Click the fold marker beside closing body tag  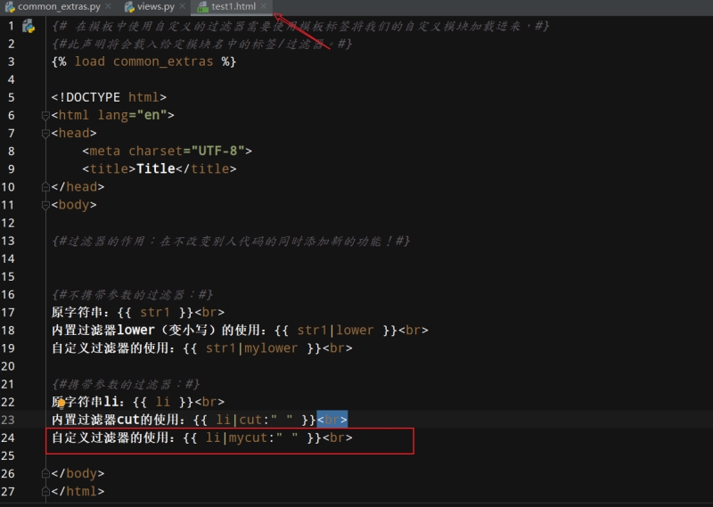[x=45, y=473]
